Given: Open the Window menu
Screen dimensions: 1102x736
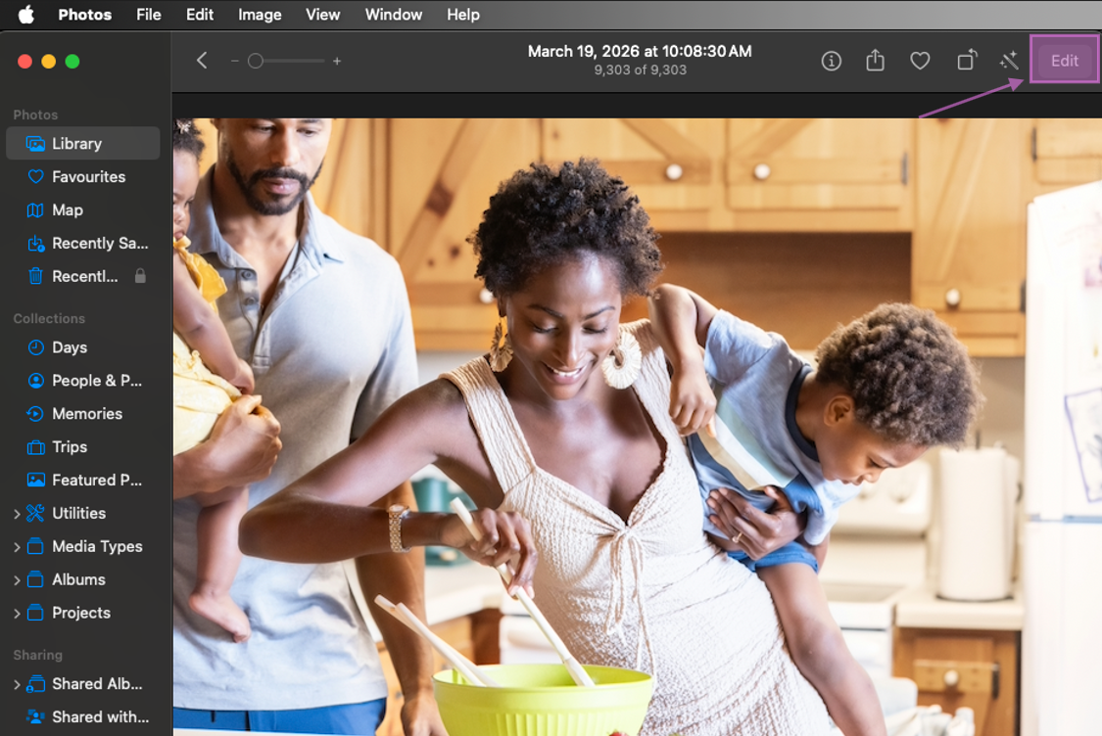Looking at the screenshot, I should click(394, 15).
